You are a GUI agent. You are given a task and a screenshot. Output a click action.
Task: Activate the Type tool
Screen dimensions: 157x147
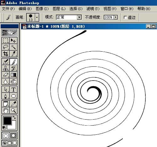(14, 89)
